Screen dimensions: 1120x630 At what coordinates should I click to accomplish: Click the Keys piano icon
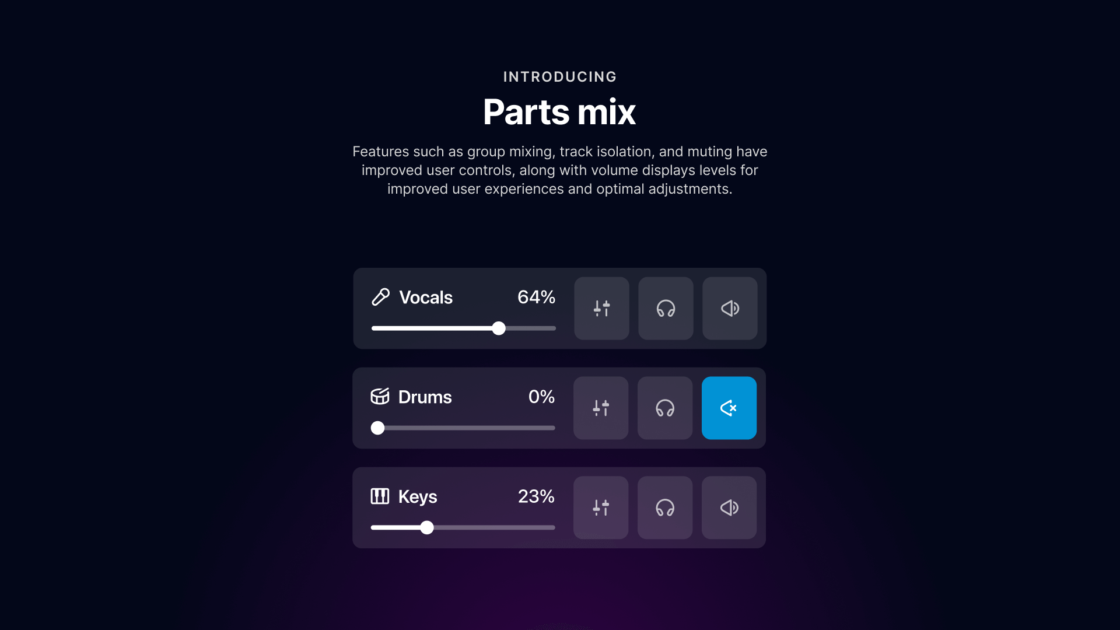pyautogui.click(x=380, y=496)
